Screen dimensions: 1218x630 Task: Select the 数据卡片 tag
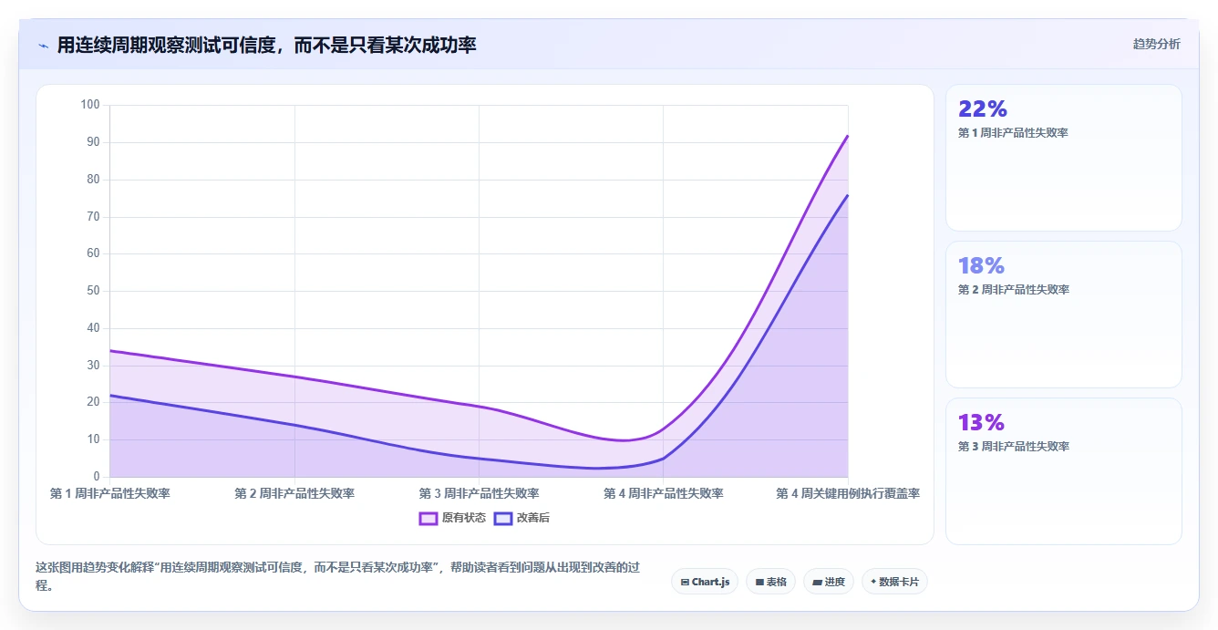(894, 582)
